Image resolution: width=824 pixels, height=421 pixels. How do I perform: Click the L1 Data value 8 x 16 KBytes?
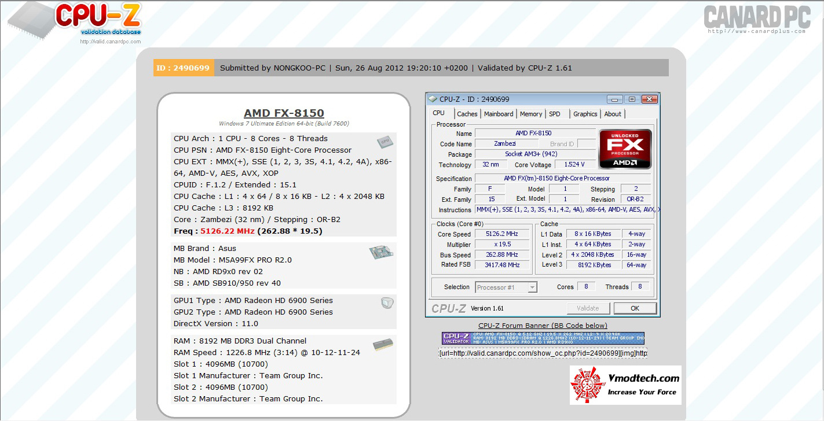pos(593,234)
